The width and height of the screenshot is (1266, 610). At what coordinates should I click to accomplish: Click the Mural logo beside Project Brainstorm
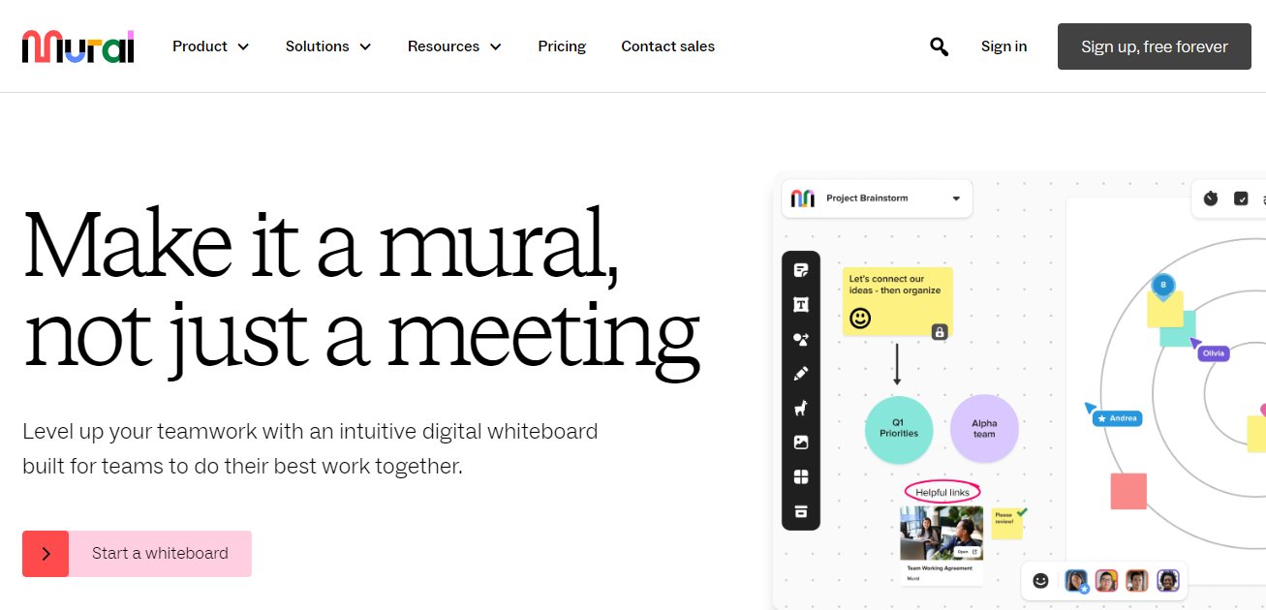point(803,198)
